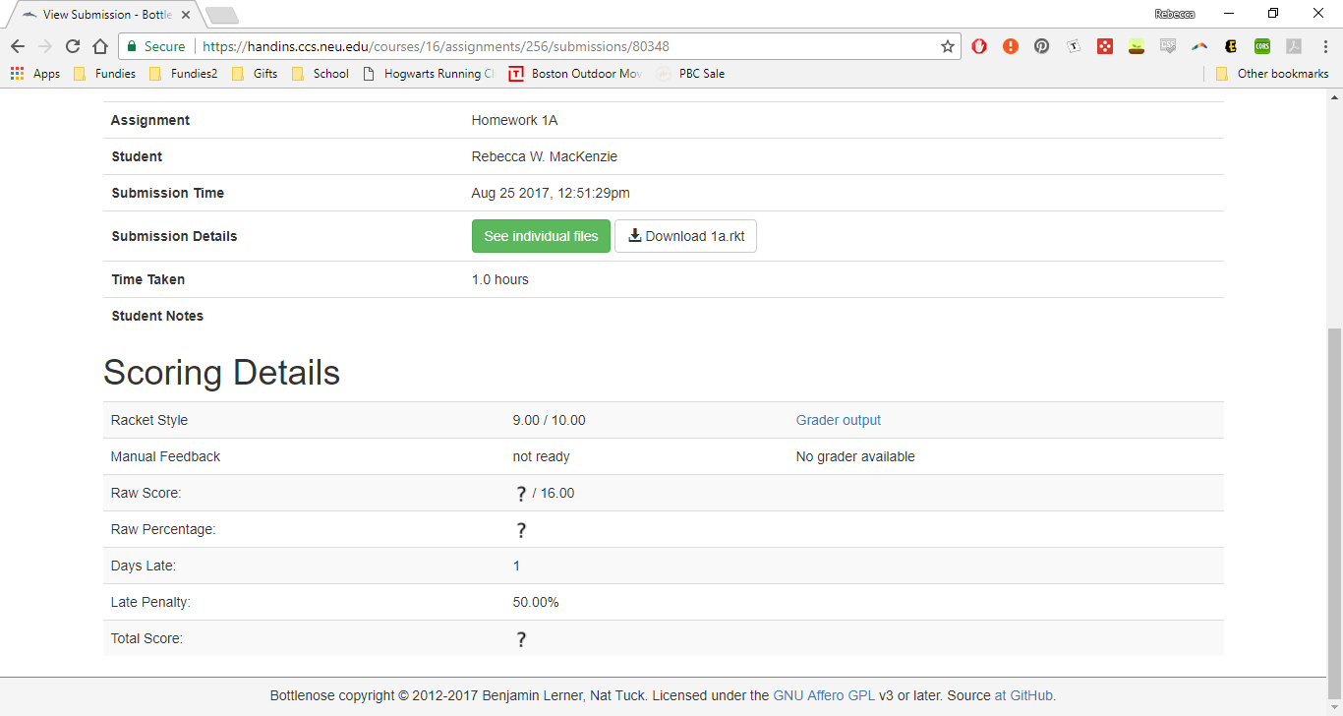Viewport: 1343px width, 716px height.
Task: Click the back navigation arrow
Action: click(18, 46)
